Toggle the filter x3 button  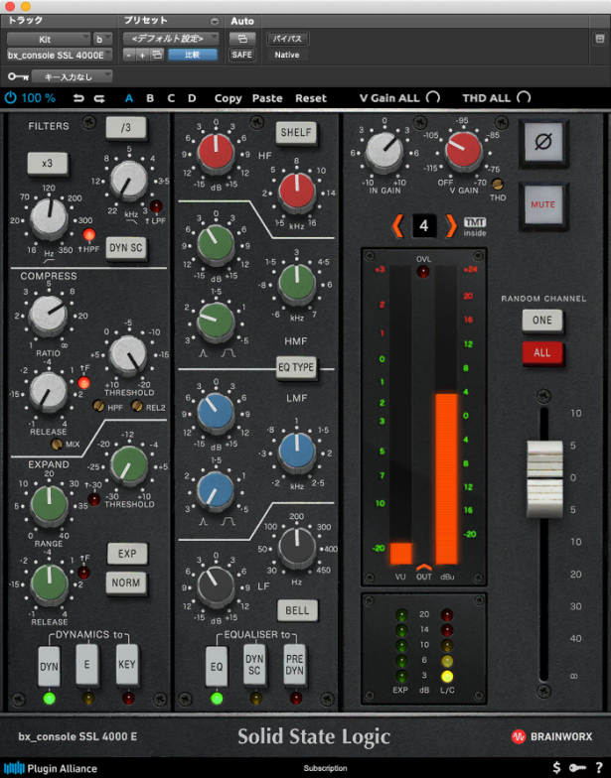click(48, 163)
